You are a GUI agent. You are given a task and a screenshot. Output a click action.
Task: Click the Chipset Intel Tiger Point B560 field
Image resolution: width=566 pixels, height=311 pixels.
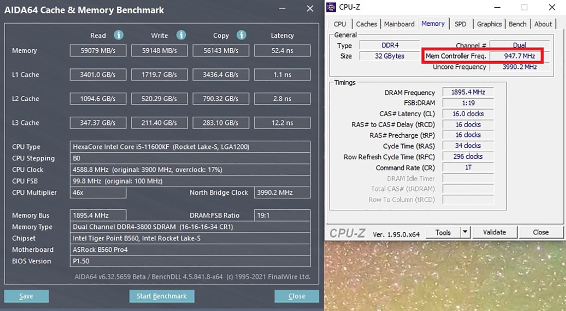coord(190,238)
